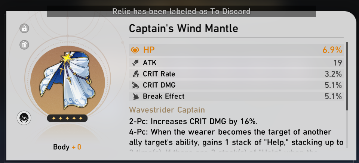The image size is (359, 163).
Task: Toggle the relic lock icon
Action: pos(24,28)
